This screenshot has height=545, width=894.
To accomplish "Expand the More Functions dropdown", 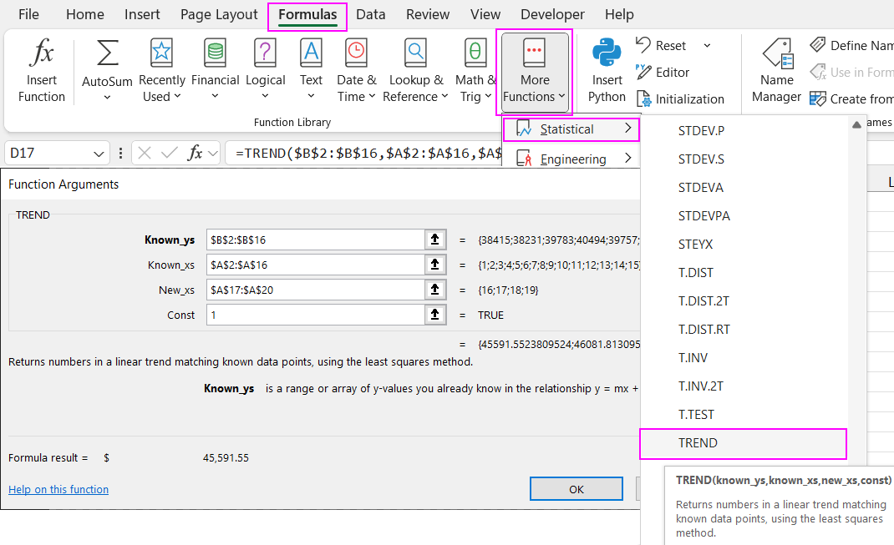I will [535, 72].
